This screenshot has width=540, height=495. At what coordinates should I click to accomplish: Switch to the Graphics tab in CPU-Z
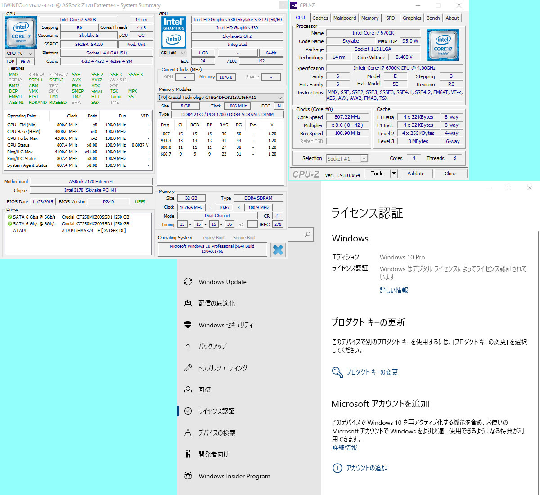click(x=412, y=18)
